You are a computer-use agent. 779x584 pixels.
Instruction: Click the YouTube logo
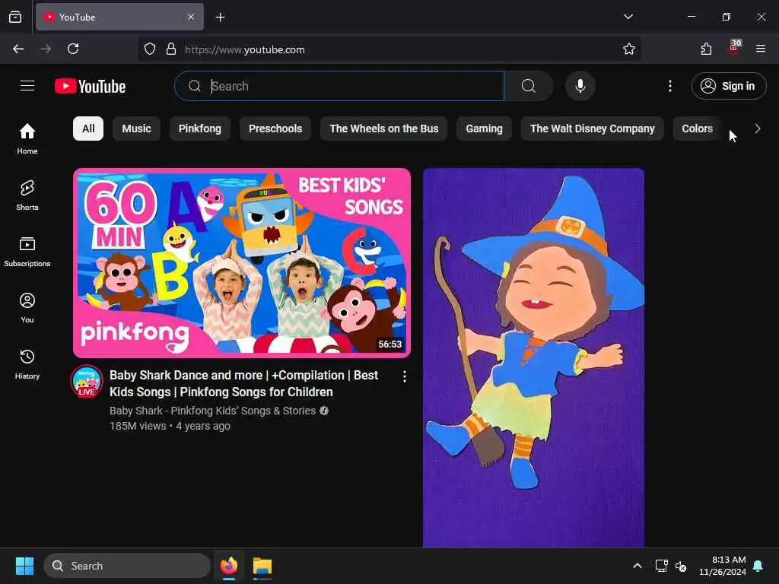pos(90,86)
